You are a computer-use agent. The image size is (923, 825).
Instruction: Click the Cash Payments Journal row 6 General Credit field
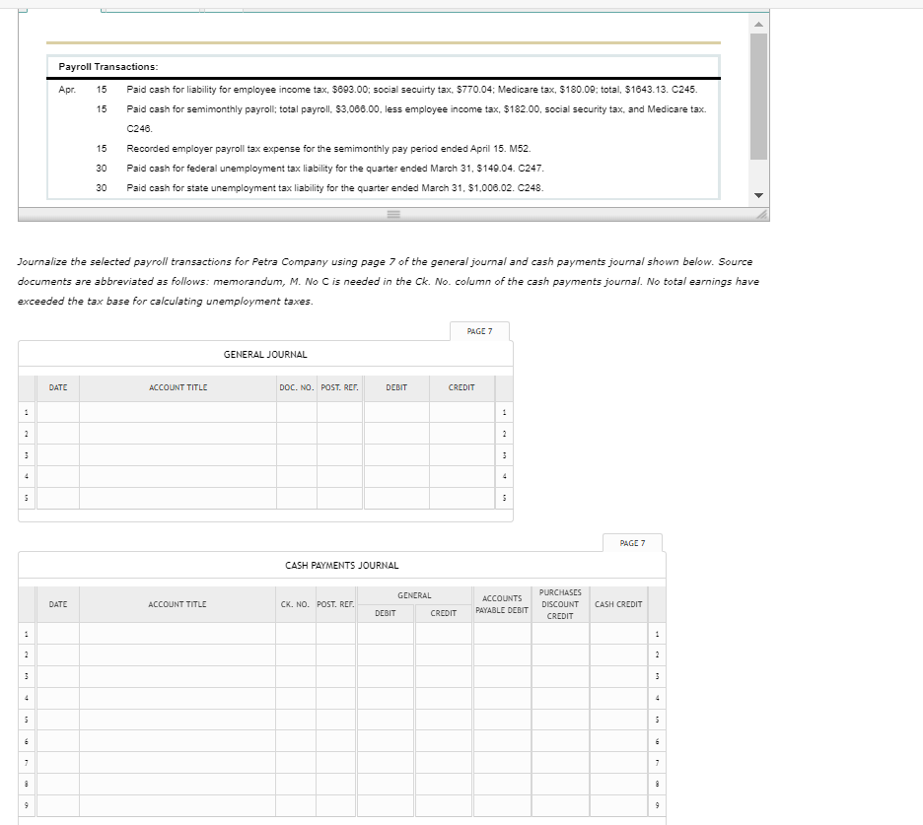click(443, 741)
